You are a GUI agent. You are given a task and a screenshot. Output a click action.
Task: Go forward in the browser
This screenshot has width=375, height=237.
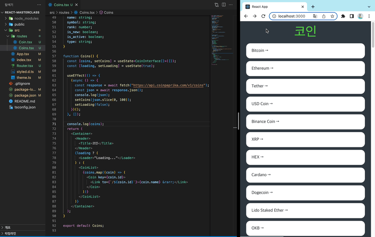tap(255, 16)
